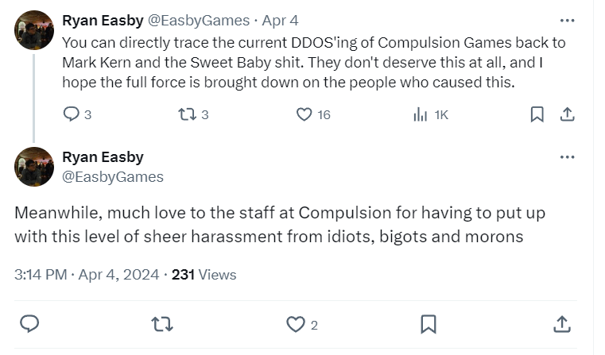Viewport: 605px width, 355px height.
Task: Repost the main tweet about Compulsion staff
Action: click(x=162, y=324)
